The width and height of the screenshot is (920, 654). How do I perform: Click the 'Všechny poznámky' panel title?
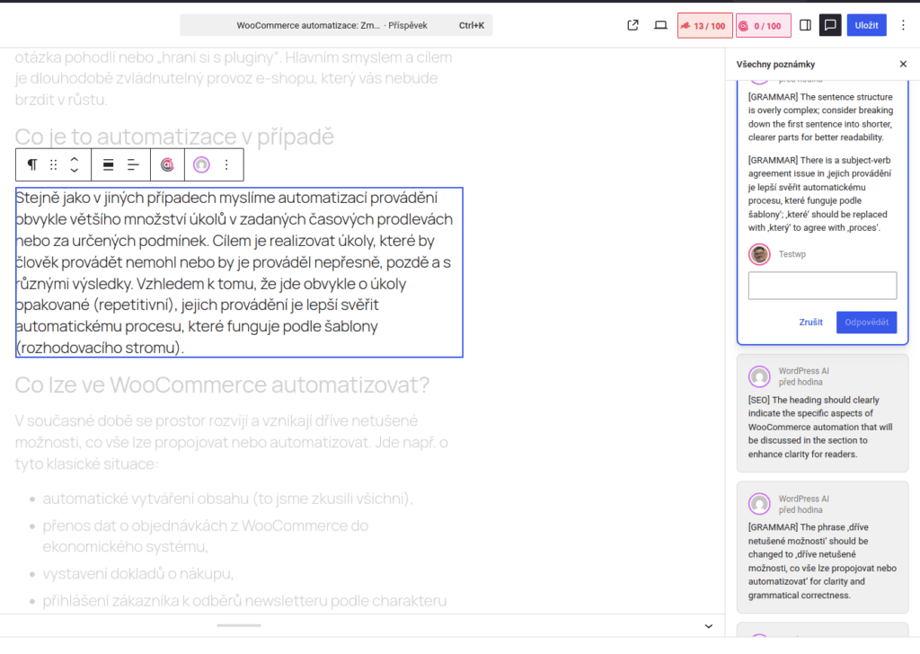coord(775,64)
